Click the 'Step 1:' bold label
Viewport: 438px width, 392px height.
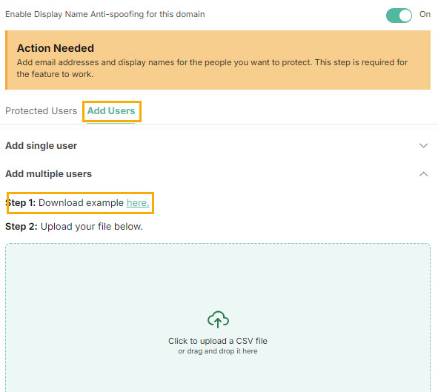21,203
